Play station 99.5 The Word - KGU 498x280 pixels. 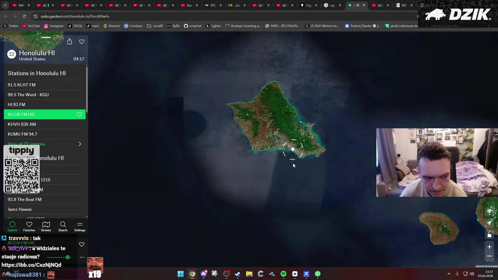45,94
